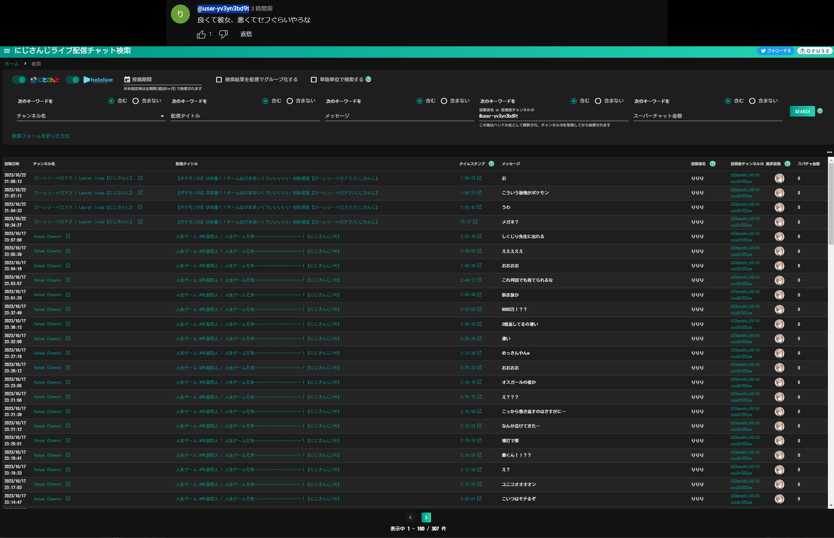Sort by 投稿日時 column header

12,164
